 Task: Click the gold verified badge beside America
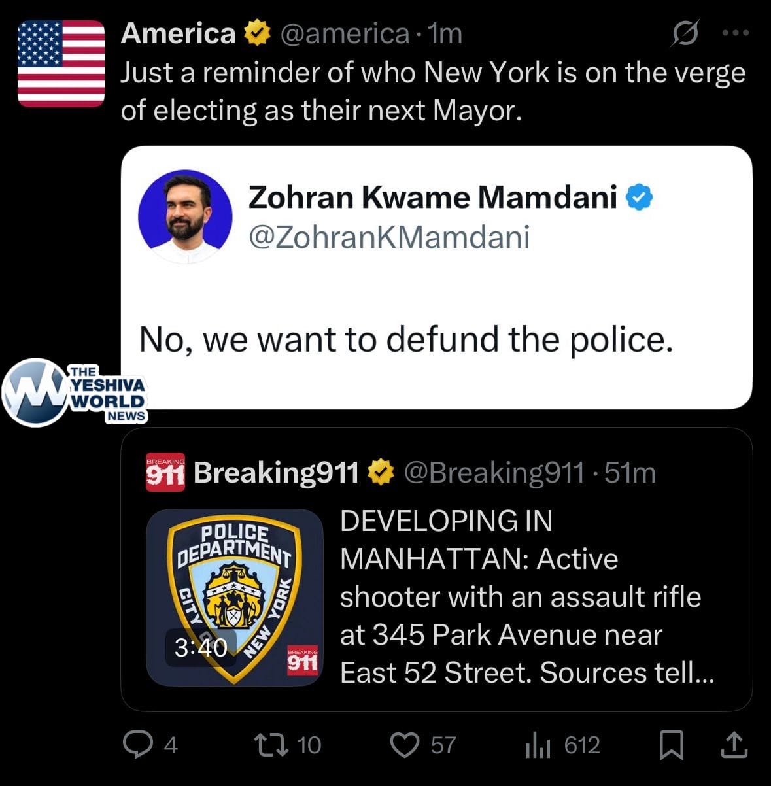(257, 33)
